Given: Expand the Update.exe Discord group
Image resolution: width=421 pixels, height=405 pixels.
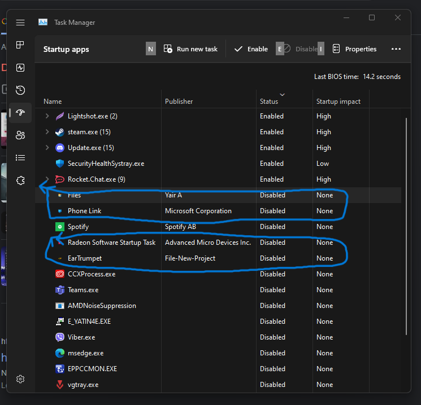Looking at the screenshot, I should [x=47, y=148].
